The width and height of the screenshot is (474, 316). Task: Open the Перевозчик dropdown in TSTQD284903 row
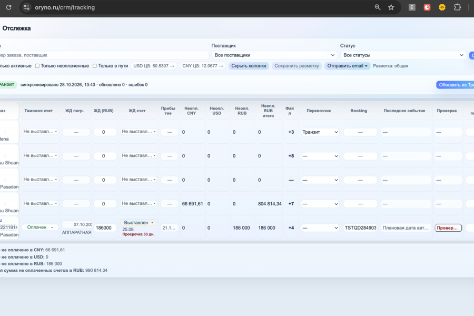click(320, 228)
